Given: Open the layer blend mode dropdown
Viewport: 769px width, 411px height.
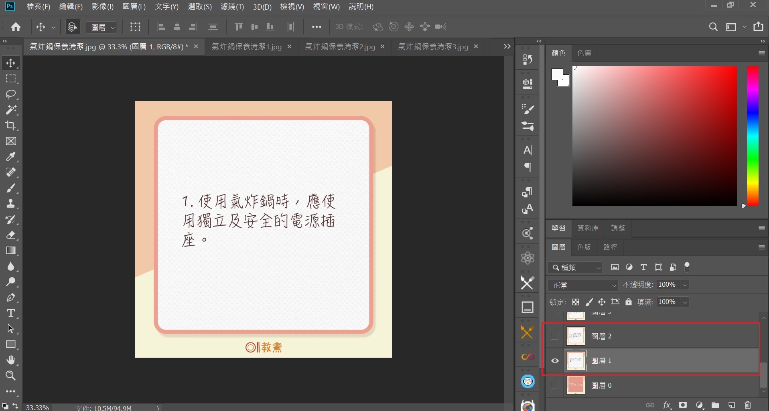Looking at the screenshot, I should pos(582,285).
